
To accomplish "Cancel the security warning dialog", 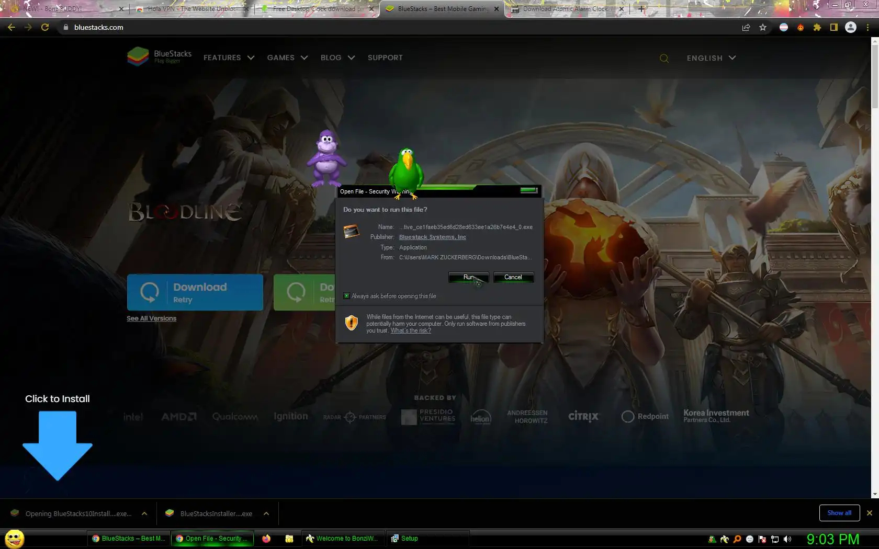I will coord(513,277).
